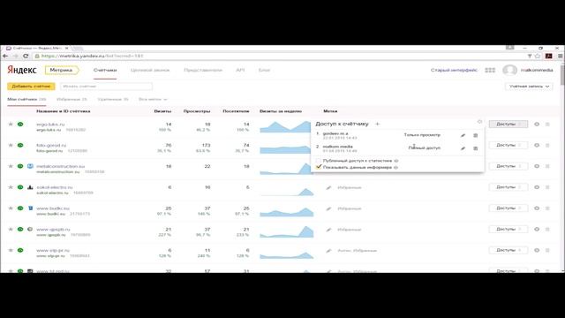The height and width of the screenshot is (318, 565).
Task: Edit labels pencil in sokol-electro.ru row
Action: coord(328,187)
